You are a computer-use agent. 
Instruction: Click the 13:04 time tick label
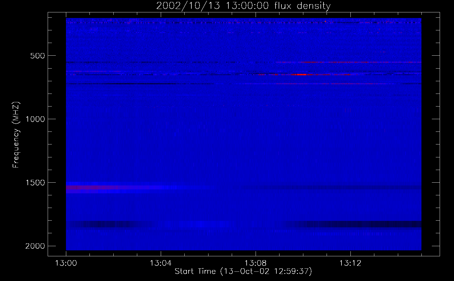click(x=161, y=263)
